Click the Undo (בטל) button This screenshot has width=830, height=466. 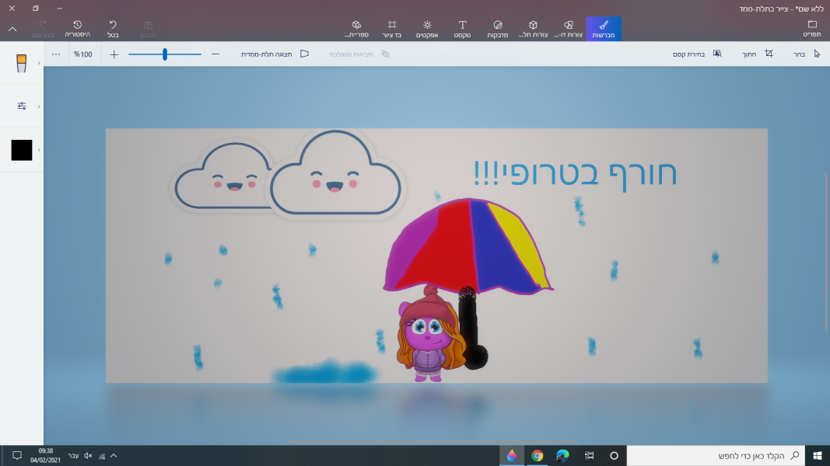click(113, 29)
